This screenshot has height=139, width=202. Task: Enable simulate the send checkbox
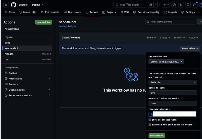click(149, 124)
